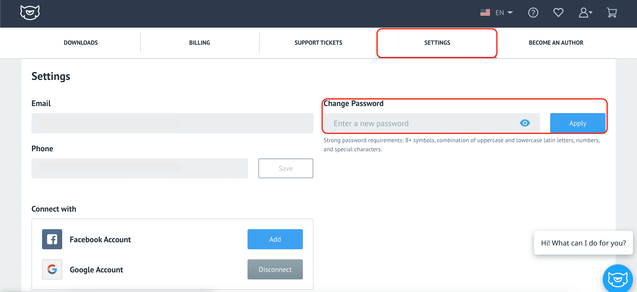Click the TemplateMonster cat logo
The image size is (637, 292).
(x=30, y=13)
